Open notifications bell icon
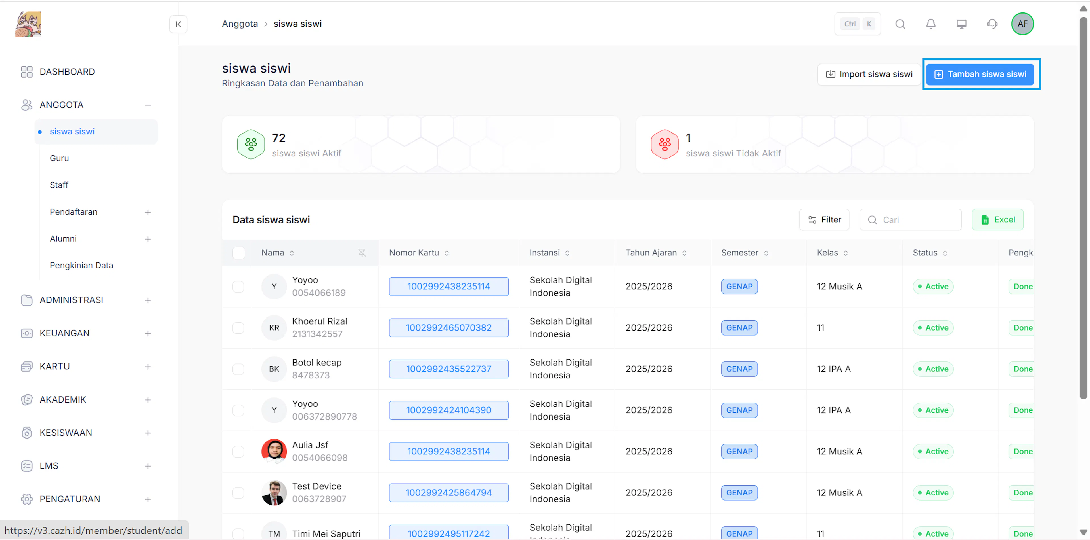Screen dimensions: 1090x540 tap(930, 24)
